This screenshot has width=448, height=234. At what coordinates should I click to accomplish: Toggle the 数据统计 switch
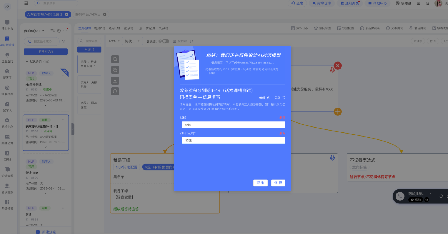point(165,41)
